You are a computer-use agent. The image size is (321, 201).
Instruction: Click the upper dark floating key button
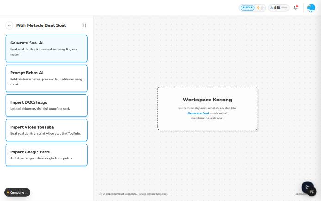tap(308, 187)
